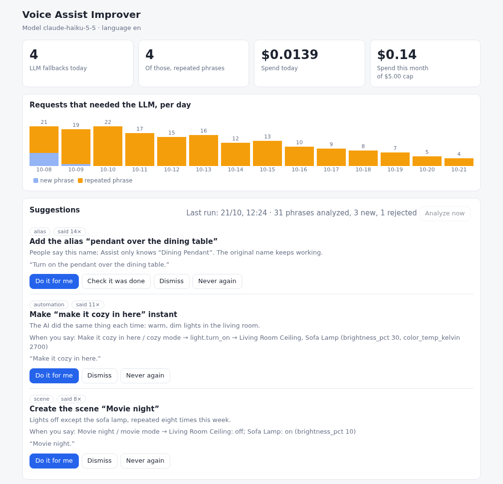This screenshot has width=503, height=484.
Task: Click Do it for me for pendant alias
Action: point(54,281)
